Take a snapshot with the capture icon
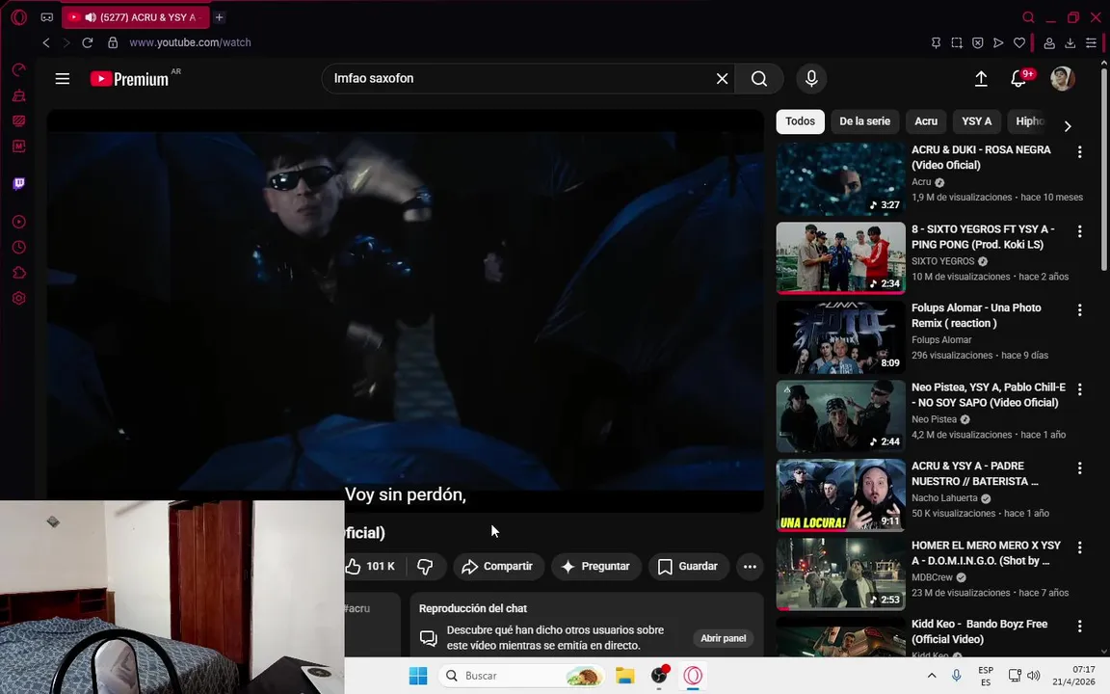Image resolution: width=1110 pixels, height=694 pixels. point(957,43)
